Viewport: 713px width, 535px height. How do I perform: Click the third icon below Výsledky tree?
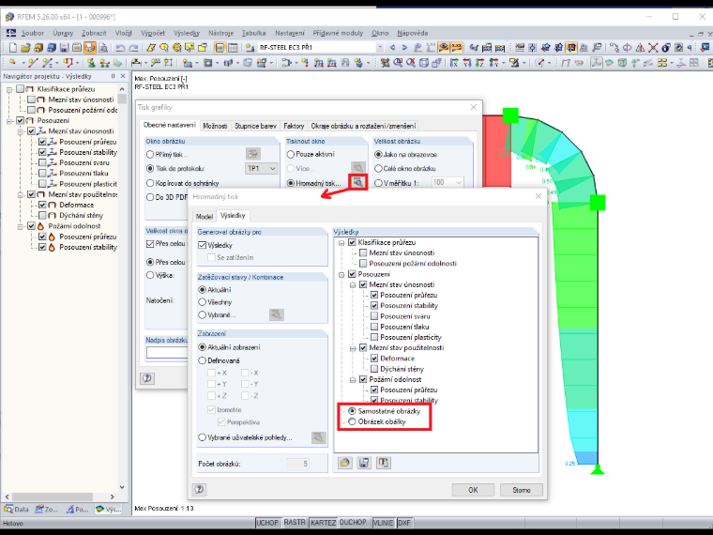pyautogui.click(x=384, y=463)
